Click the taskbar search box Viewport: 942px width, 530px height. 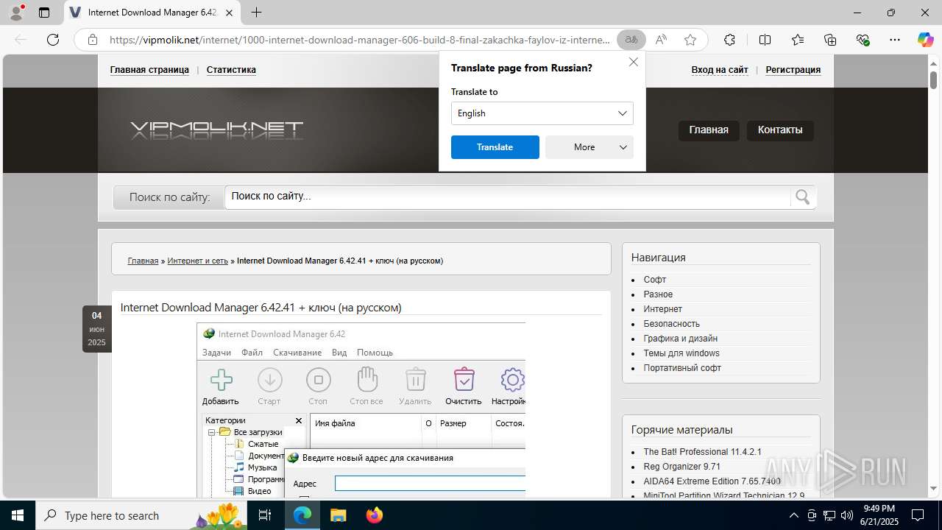pyautogui.click(x=141, y=515)
